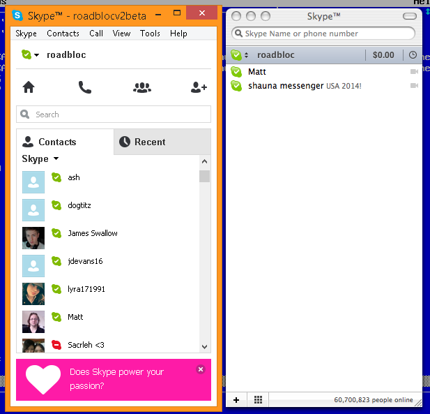
Task: Open call history clock icon in Mac Skype
Action: [413, 55]
